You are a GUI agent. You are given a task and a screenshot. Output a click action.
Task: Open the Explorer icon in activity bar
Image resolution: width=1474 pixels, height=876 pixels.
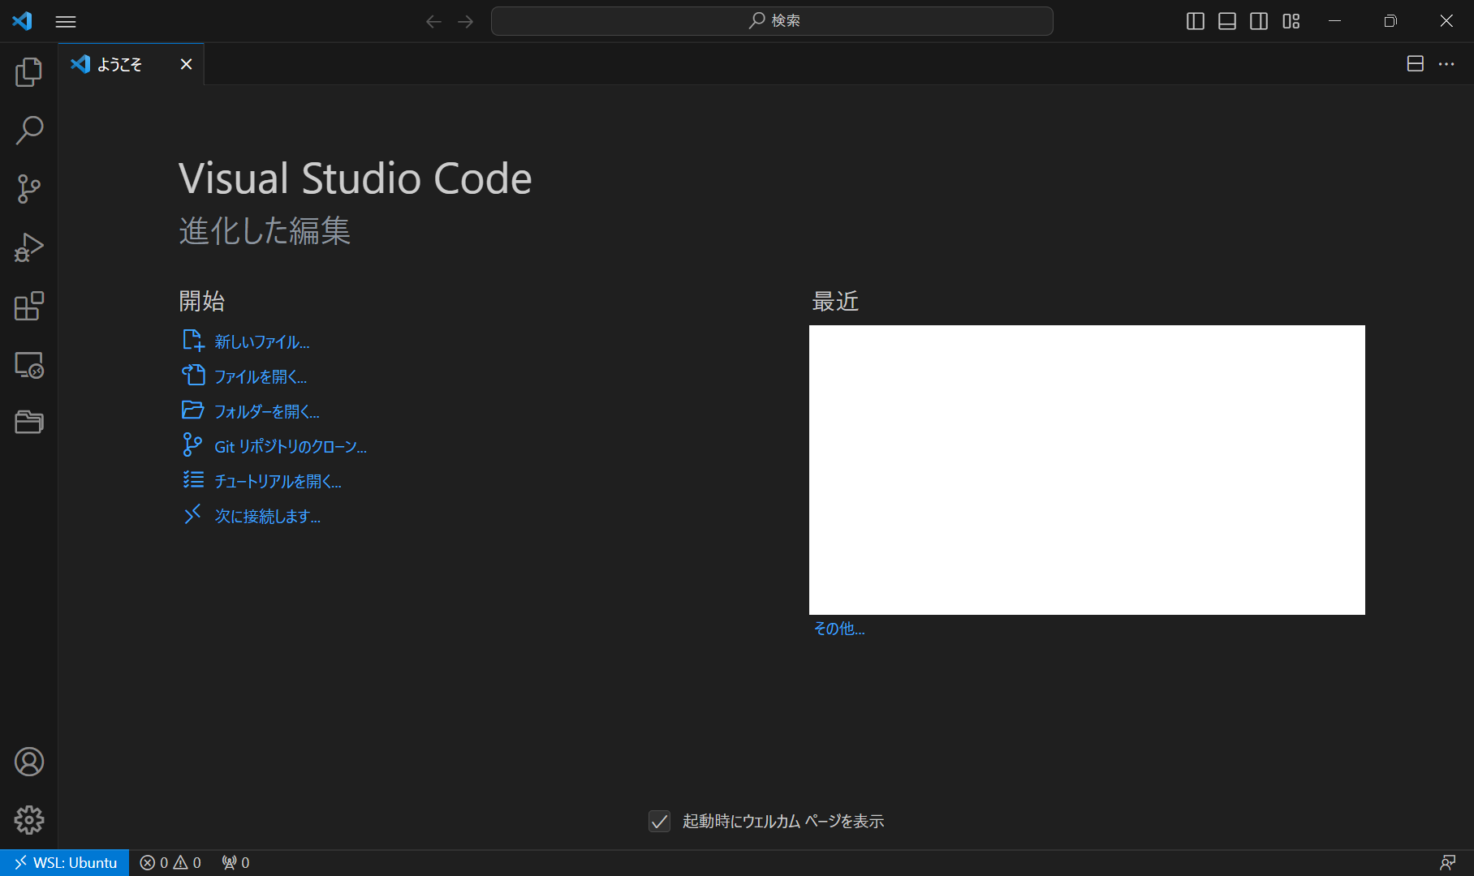pyautogui.click(x=29, y=71)
